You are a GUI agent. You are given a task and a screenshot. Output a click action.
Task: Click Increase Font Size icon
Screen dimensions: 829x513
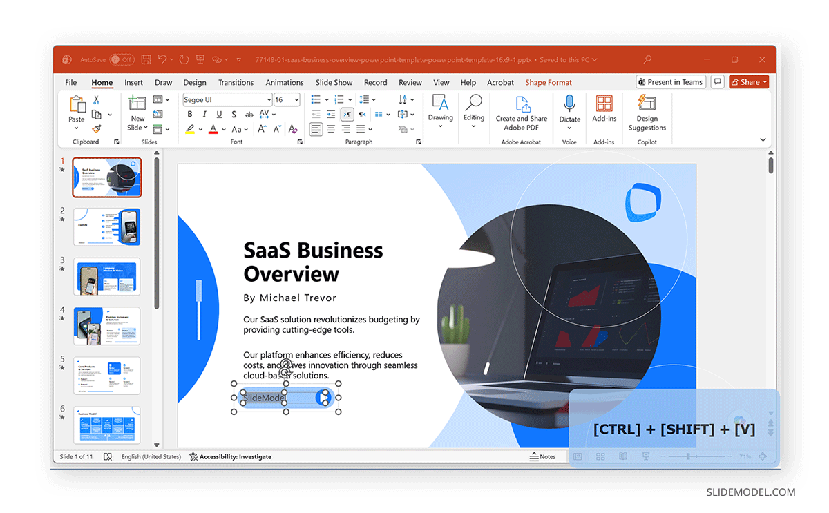point(263,129)
